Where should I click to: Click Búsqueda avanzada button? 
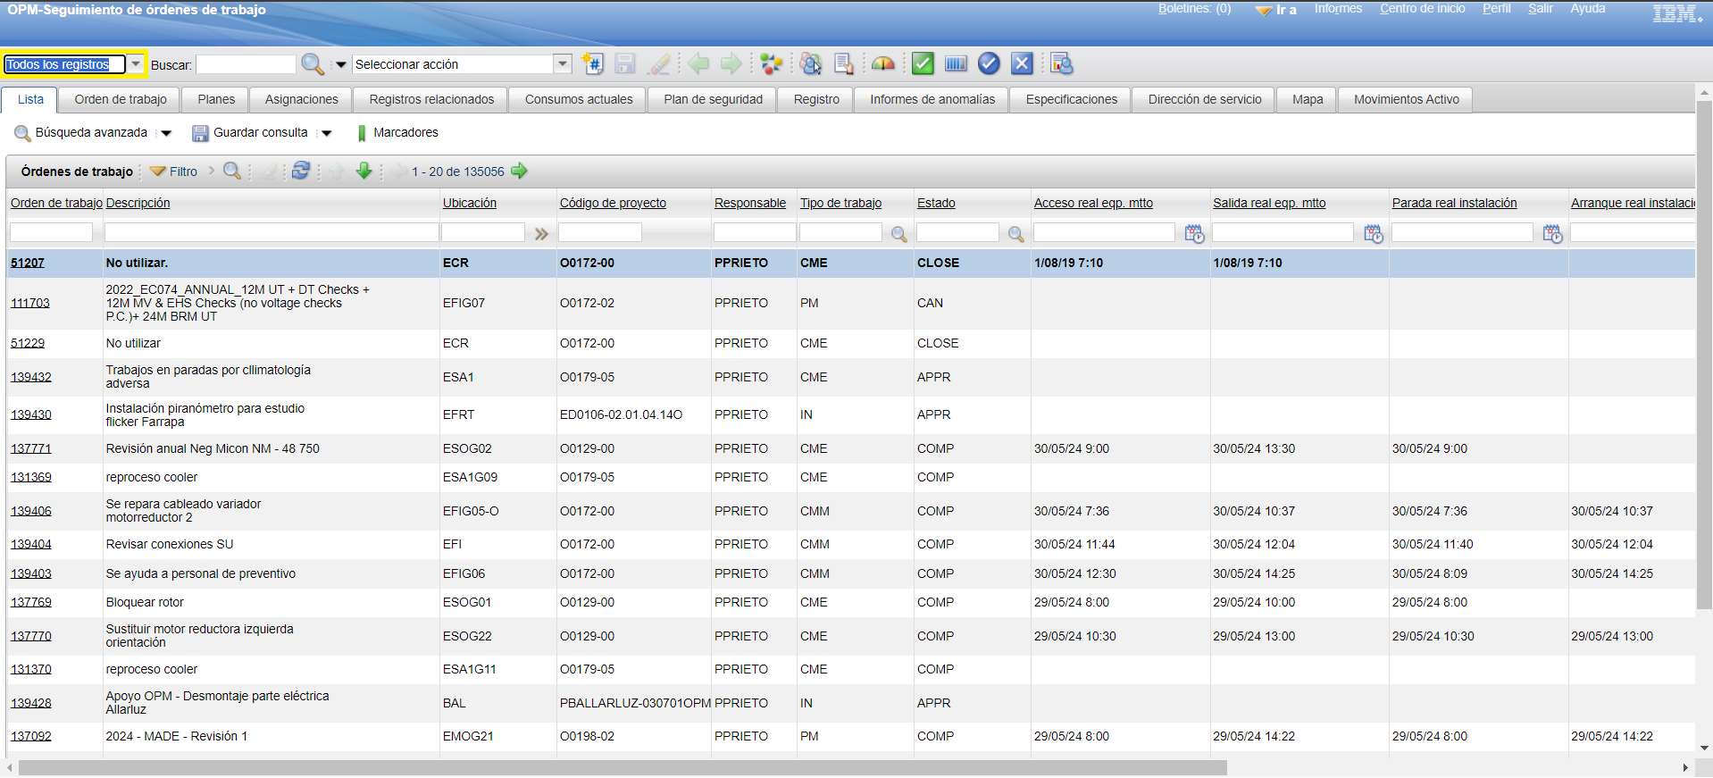pos(81,132)
